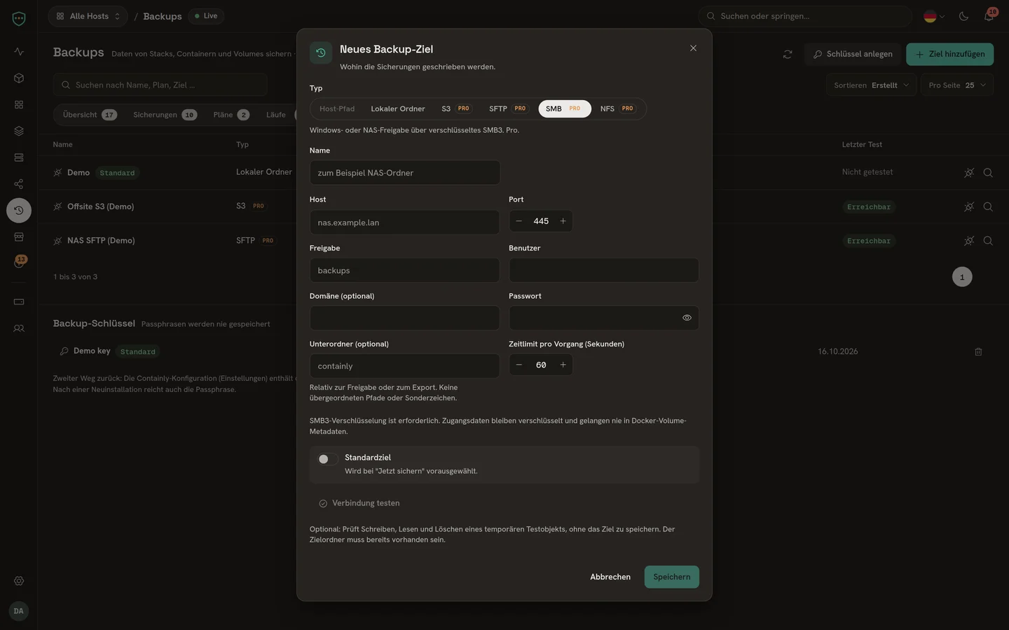Open the notifications bell
1009x630 pixels.
(x=989, y=16)
